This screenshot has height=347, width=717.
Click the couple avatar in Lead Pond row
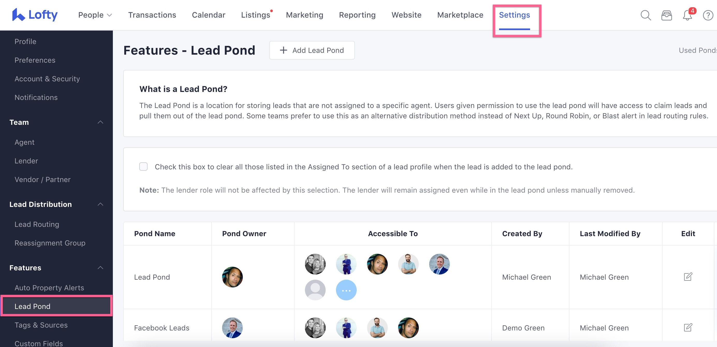(315, 264)
